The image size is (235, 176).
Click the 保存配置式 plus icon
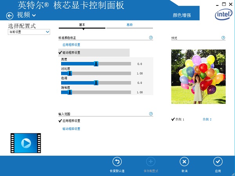tap(151, 161)
